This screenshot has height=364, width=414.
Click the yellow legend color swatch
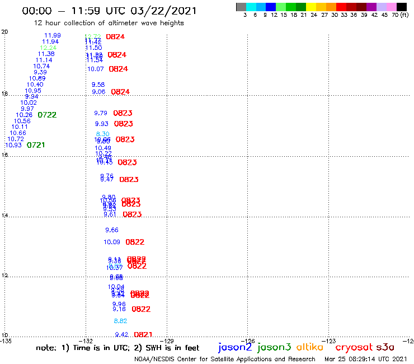point(311,7)
